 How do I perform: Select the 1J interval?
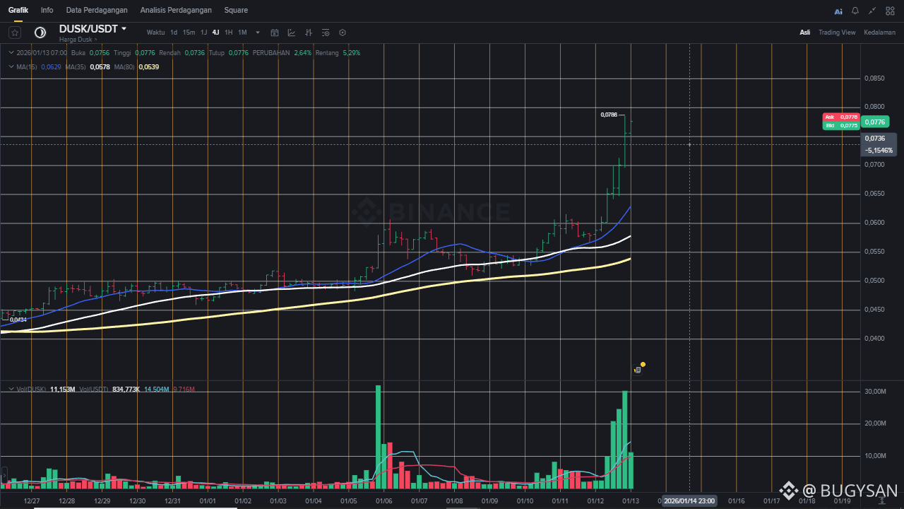click(204, 33)
